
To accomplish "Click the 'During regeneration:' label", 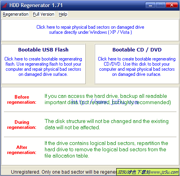I will click(x=22, y=125).
